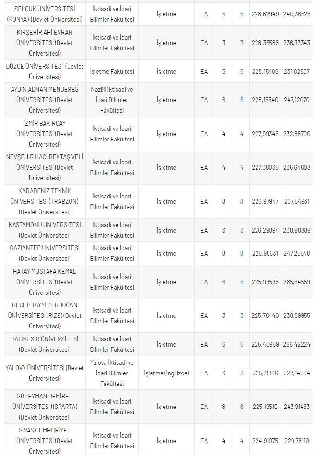Open Balıkesir Üniversitesi blue number link

coord(242,344)
